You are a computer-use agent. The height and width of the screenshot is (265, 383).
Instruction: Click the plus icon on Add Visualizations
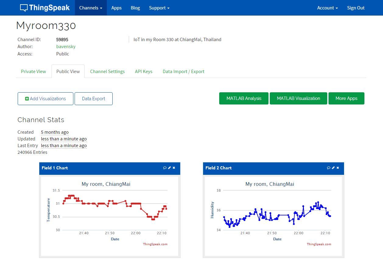click(x=27, y=99)
